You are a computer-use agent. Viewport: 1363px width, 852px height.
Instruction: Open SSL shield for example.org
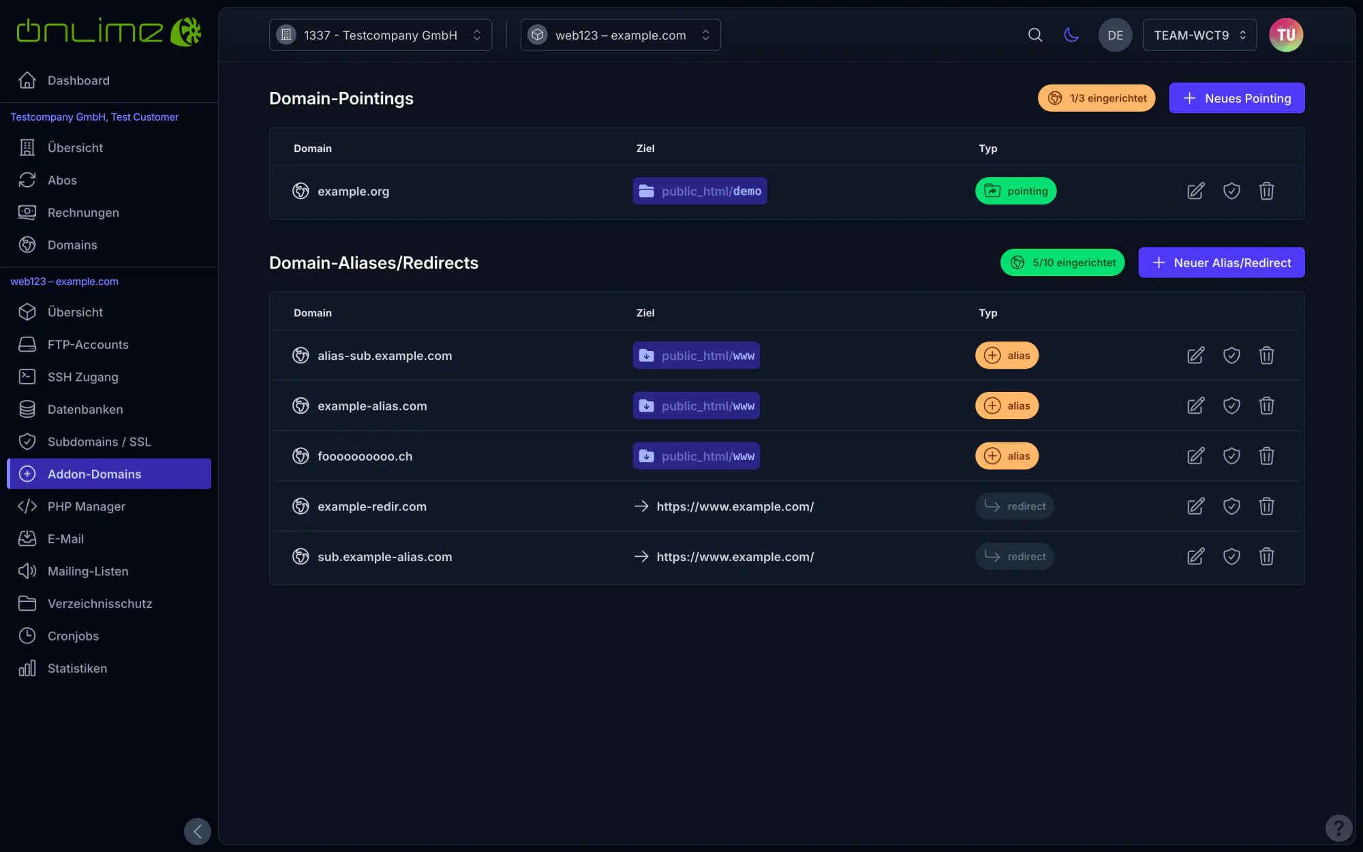(1231, 191)
